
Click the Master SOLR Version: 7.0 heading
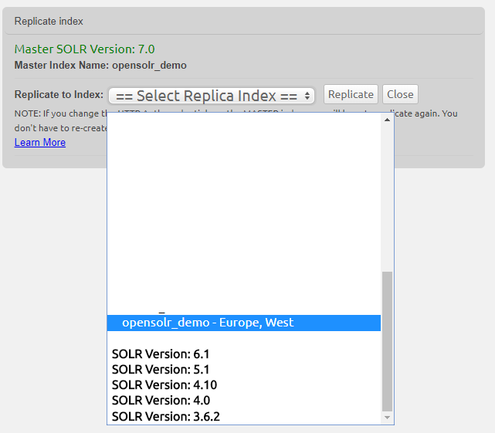[x=85, y=49]
